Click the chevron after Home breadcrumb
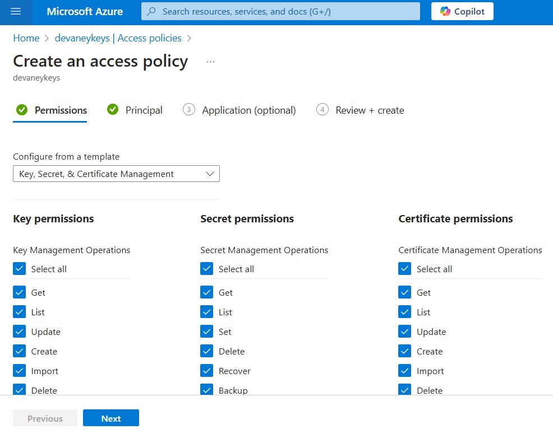The width and height of the screenshot is (553, 434). tap(47, 38)
